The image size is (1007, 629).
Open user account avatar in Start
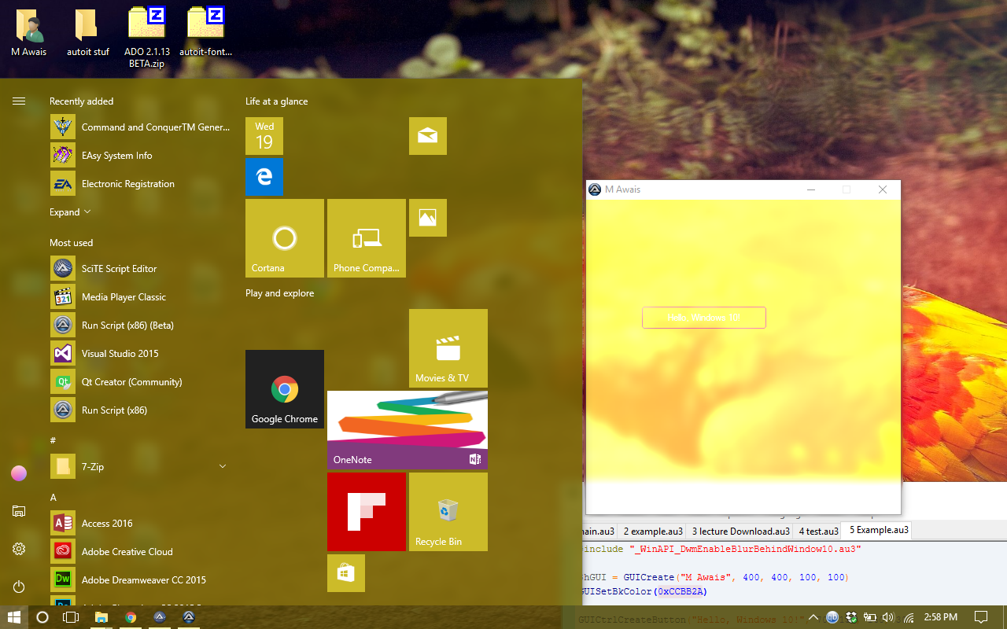(19, 473)
